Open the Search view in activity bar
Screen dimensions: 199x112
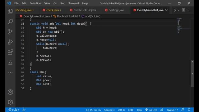[x=10, y=21]
